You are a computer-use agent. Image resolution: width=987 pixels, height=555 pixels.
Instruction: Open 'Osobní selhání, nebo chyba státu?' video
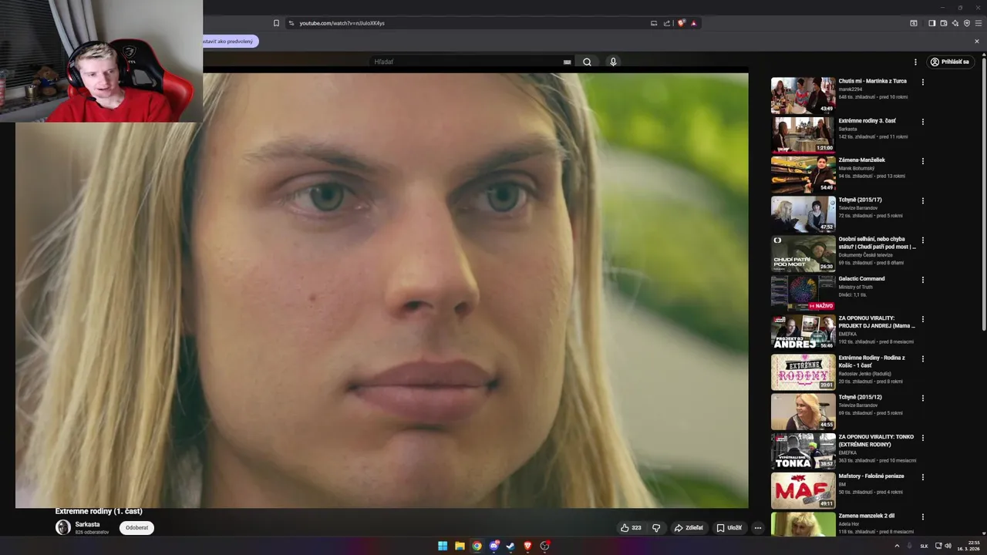[803, 254]
